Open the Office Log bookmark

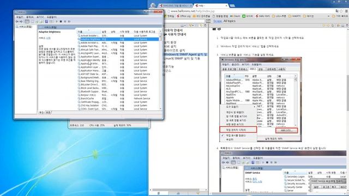[x=184, y=16]
